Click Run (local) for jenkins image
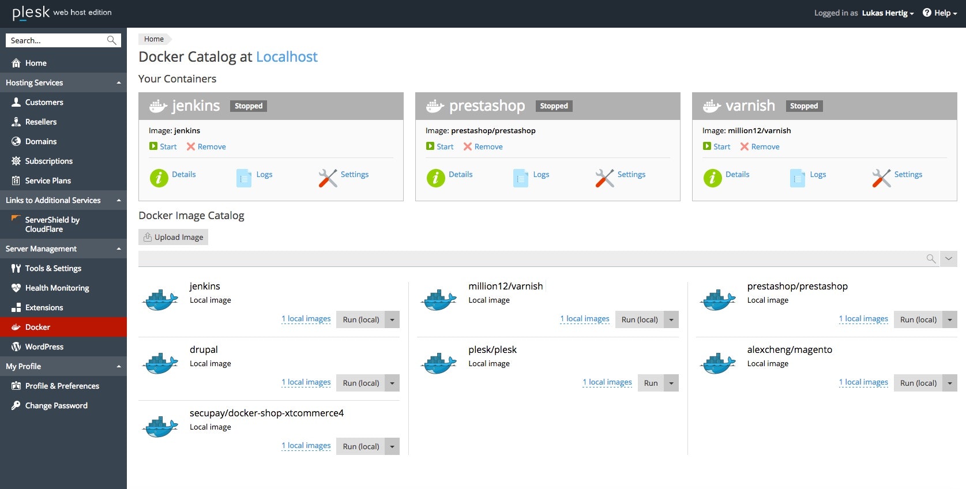The height and width of the screenshot is (489, 966). 361,319
